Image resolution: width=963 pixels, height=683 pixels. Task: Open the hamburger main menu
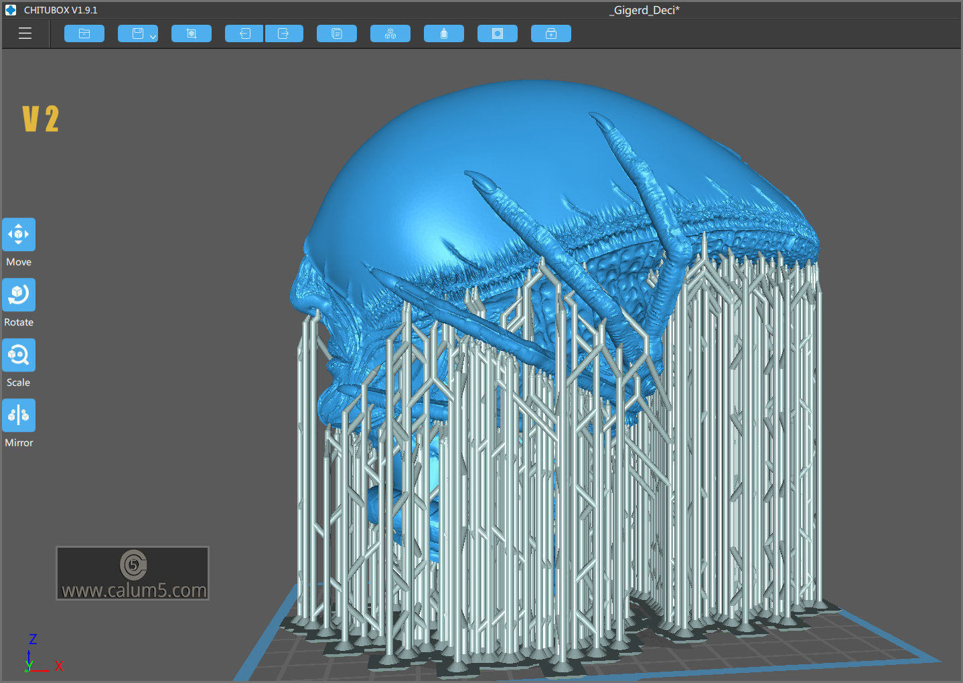pyautogui.click(x=25, y=33)
